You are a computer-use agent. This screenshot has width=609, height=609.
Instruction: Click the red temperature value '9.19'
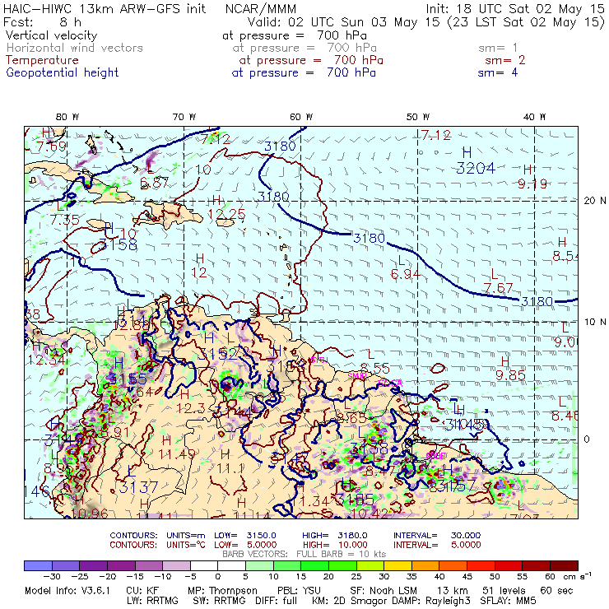(532, 184)
